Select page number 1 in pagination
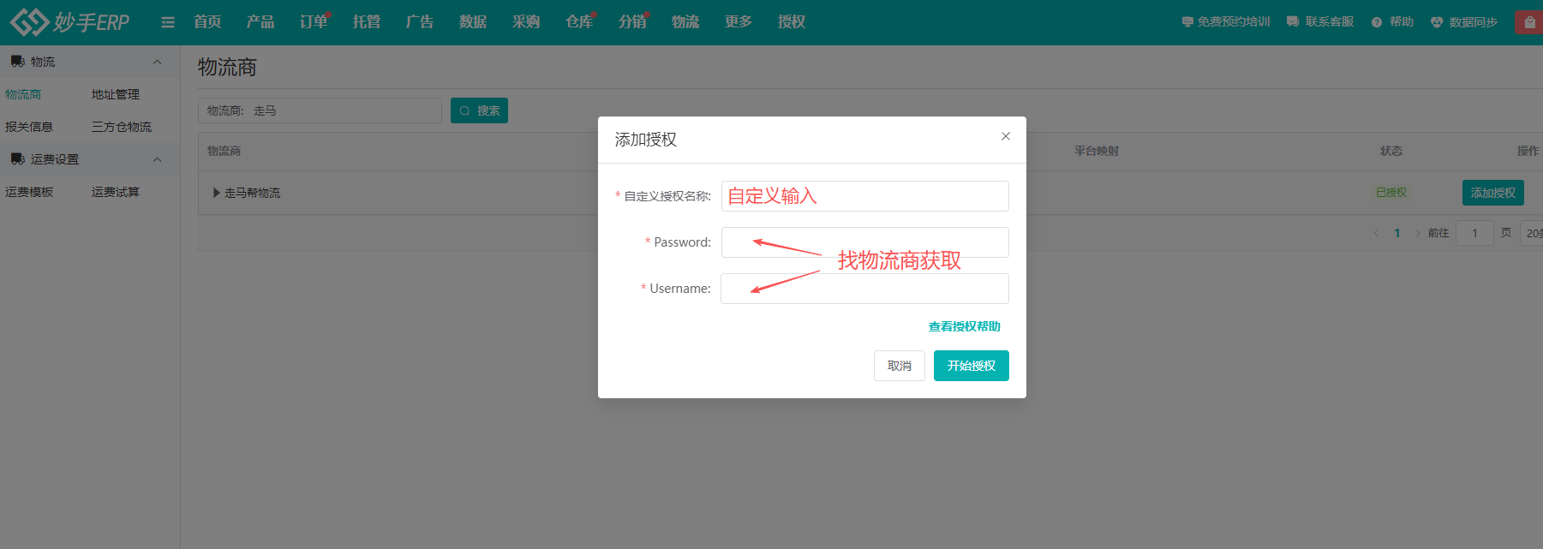Image resolution: width=1543 pixels, height=549 pixels. click(1397, 233)
